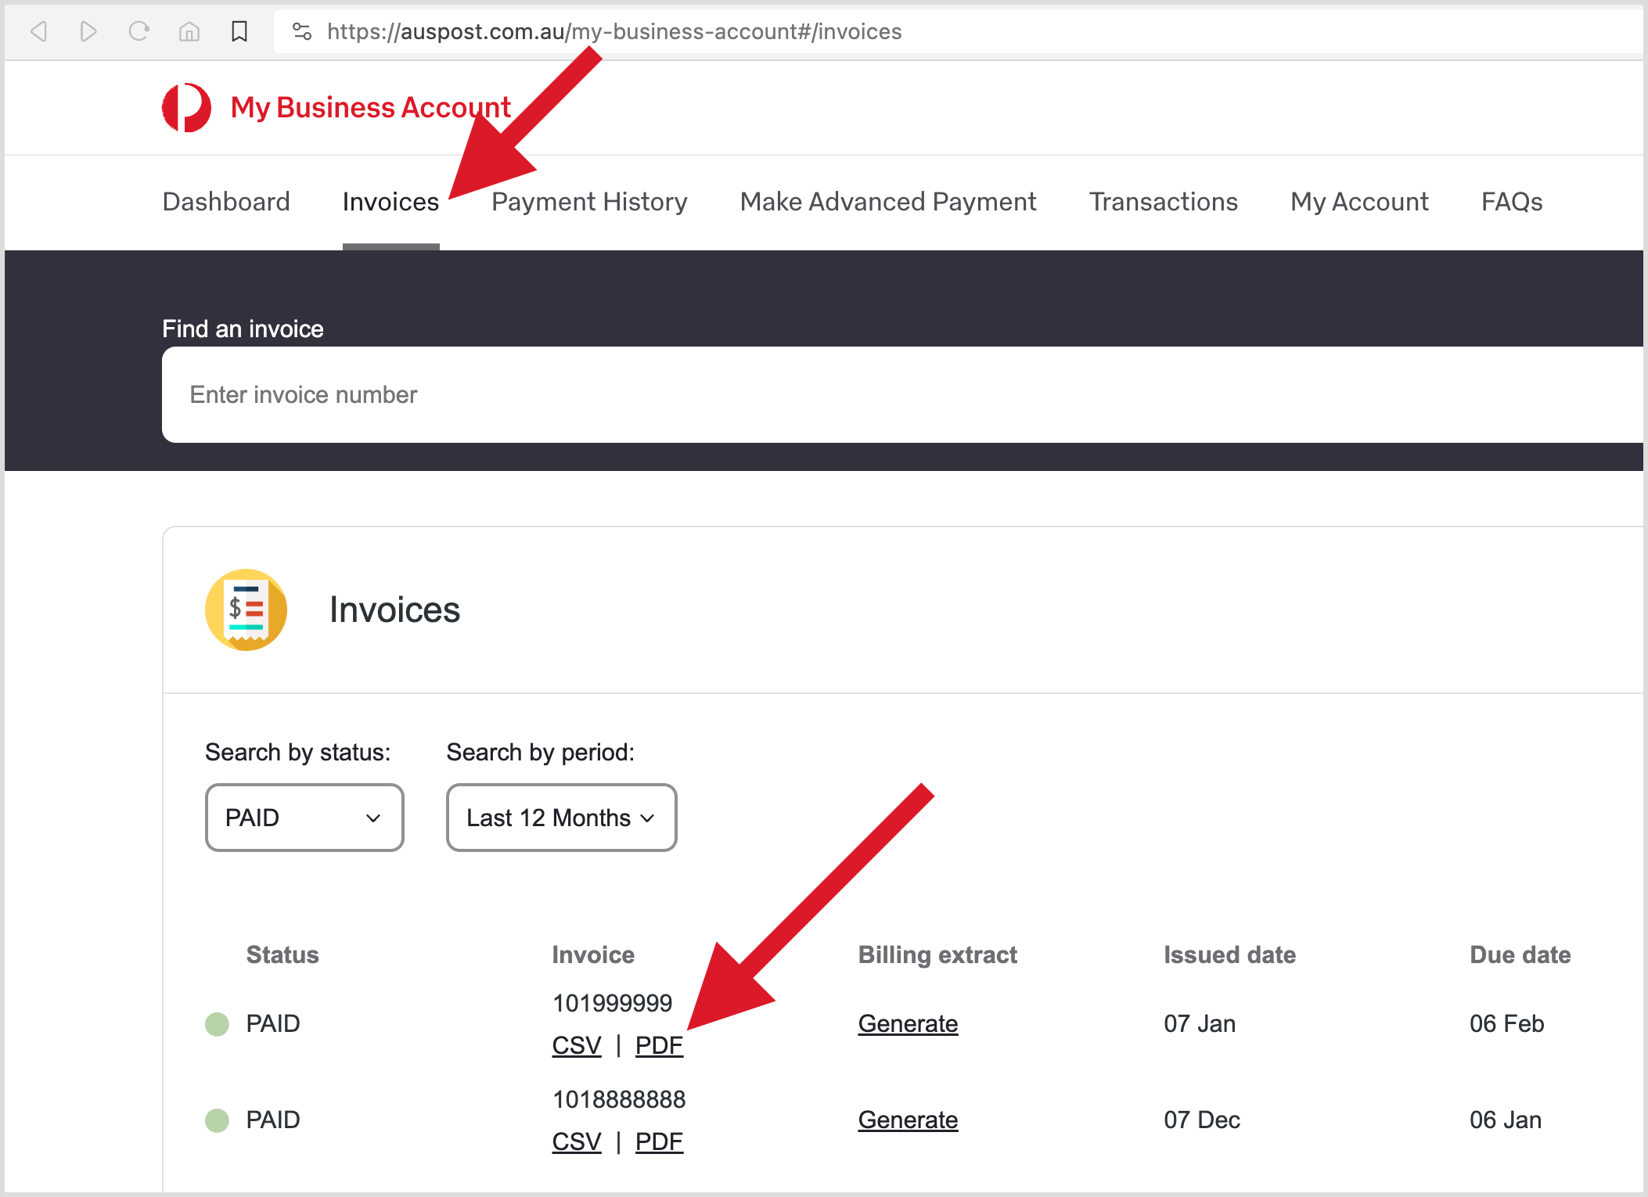Click the browser back navigation arrow
Image resolution: width=1648 pixels, height=1197 pixels.
point(38,31)
